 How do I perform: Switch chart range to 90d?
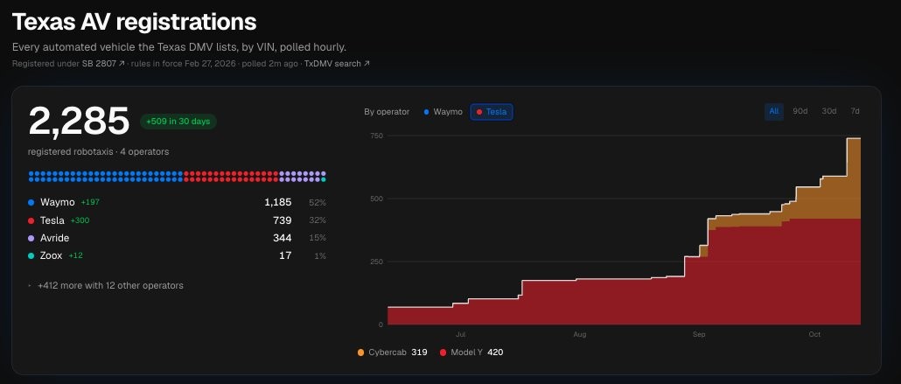800,111
